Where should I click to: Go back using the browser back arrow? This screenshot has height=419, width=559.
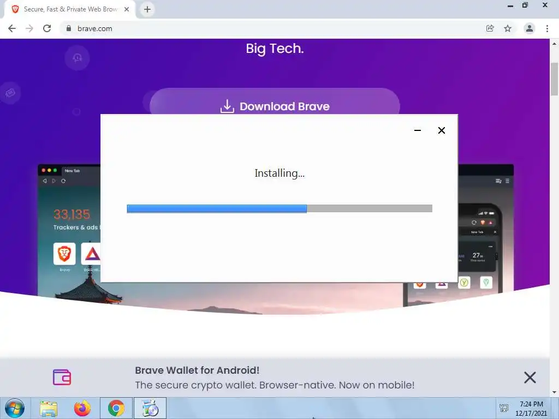pos(12,28)
